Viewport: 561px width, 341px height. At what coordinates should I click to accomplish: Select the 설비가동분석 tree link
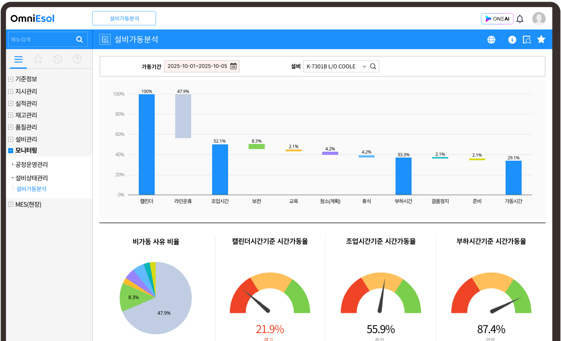coord(31,189)
